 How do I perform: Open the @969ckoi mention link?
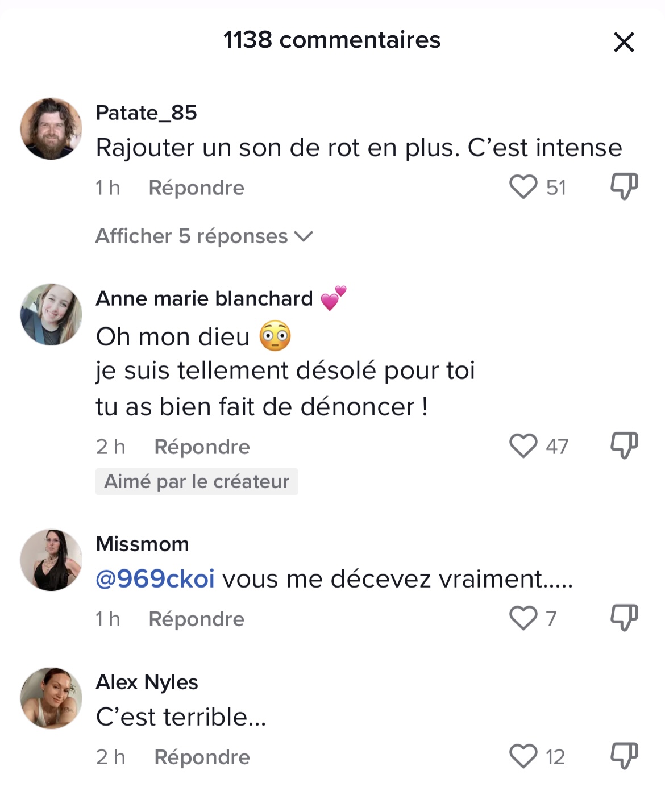coord(155,579)
